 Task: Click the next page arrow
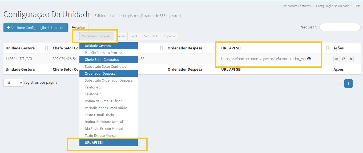click(356, 83)
